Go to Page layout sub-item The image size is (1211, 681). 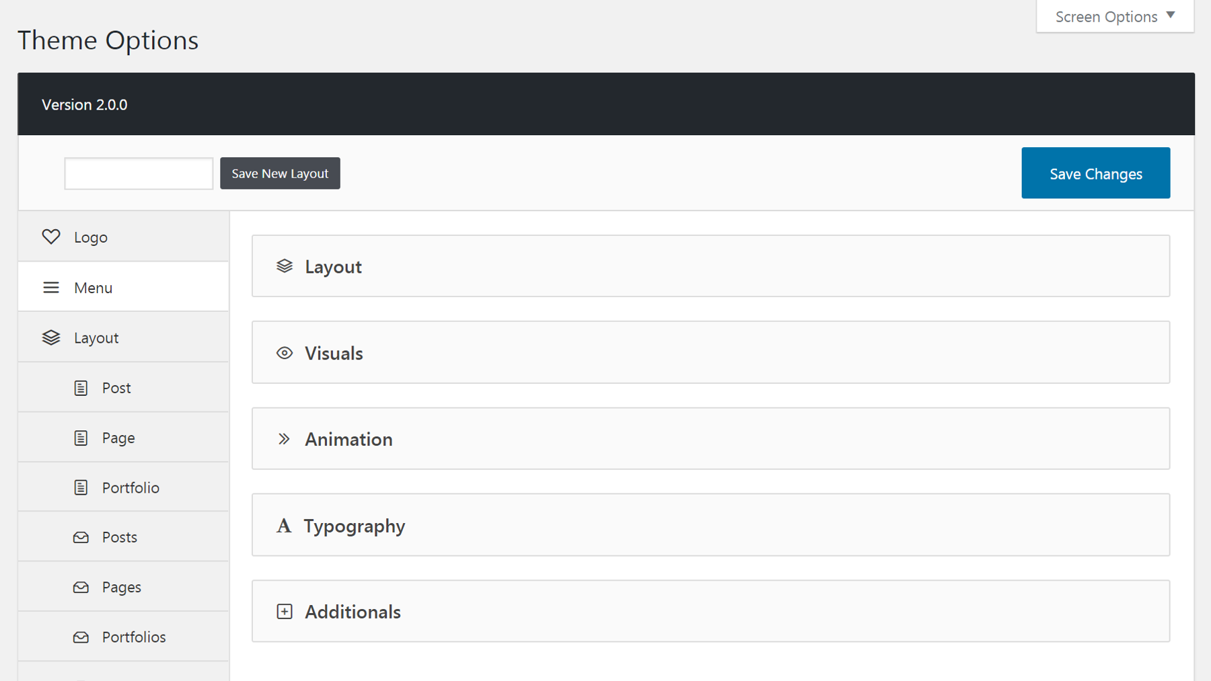pos(124,438)
